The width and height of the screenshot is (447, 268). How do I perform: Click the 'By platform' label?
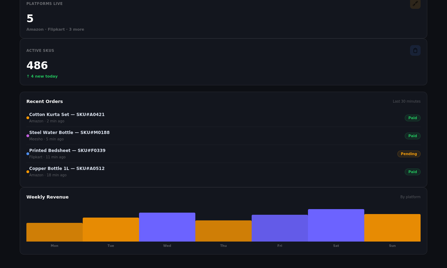[x=410, y=197]
